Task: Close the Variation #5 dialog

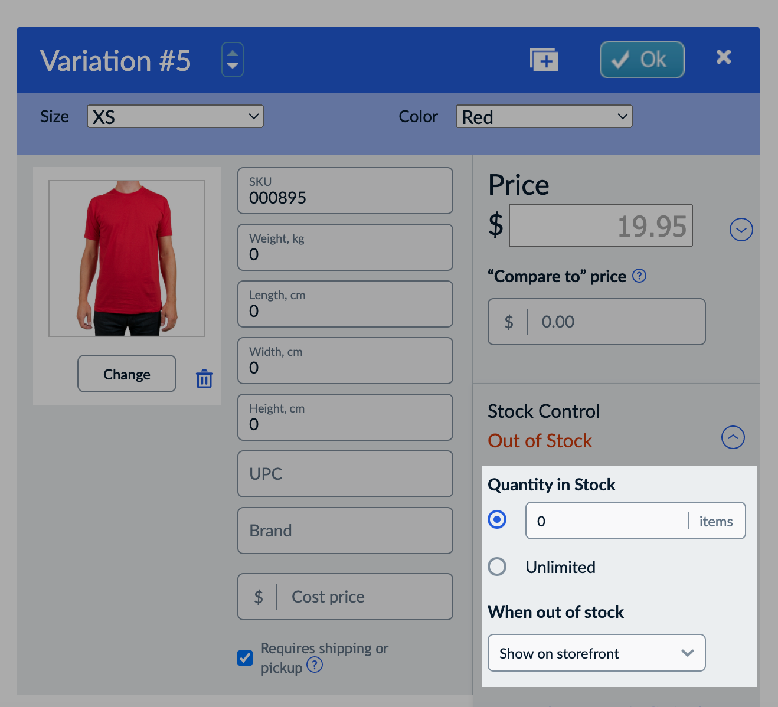Action: (724, 57)
